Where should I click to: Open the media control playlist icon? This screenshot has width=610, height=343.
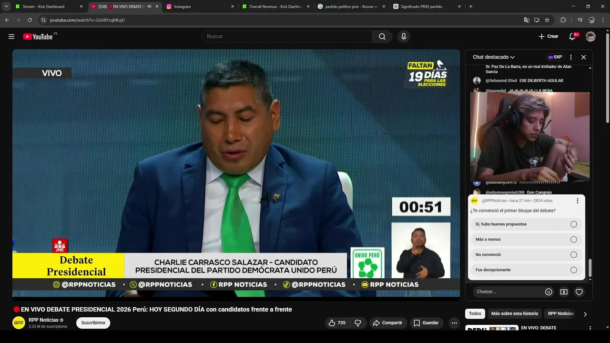click(580, 20)
